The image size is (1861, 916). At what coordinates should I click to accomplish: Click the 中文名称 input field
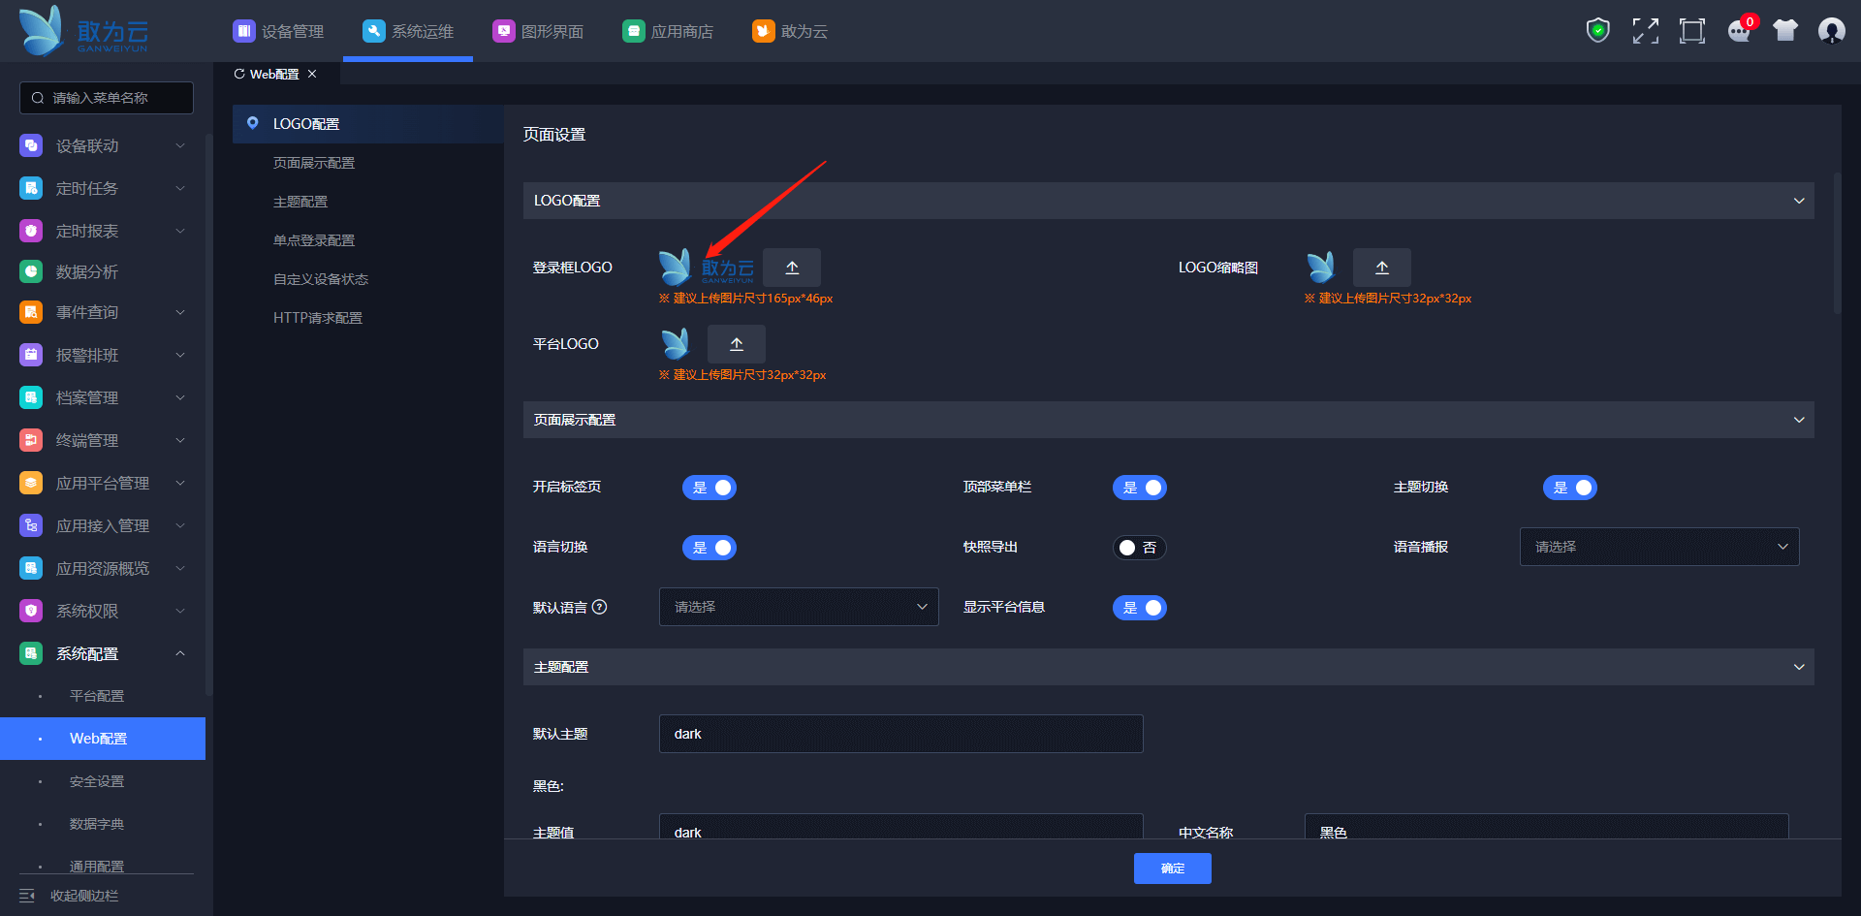point(1547,827)
